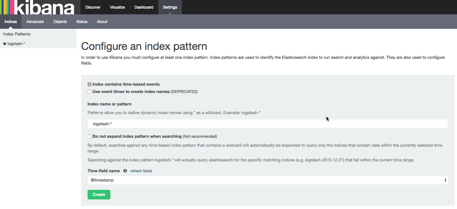Check Do not expand index pattern when searching
The height and width of the screenshot is (209, 457).
tap(89, 136)
